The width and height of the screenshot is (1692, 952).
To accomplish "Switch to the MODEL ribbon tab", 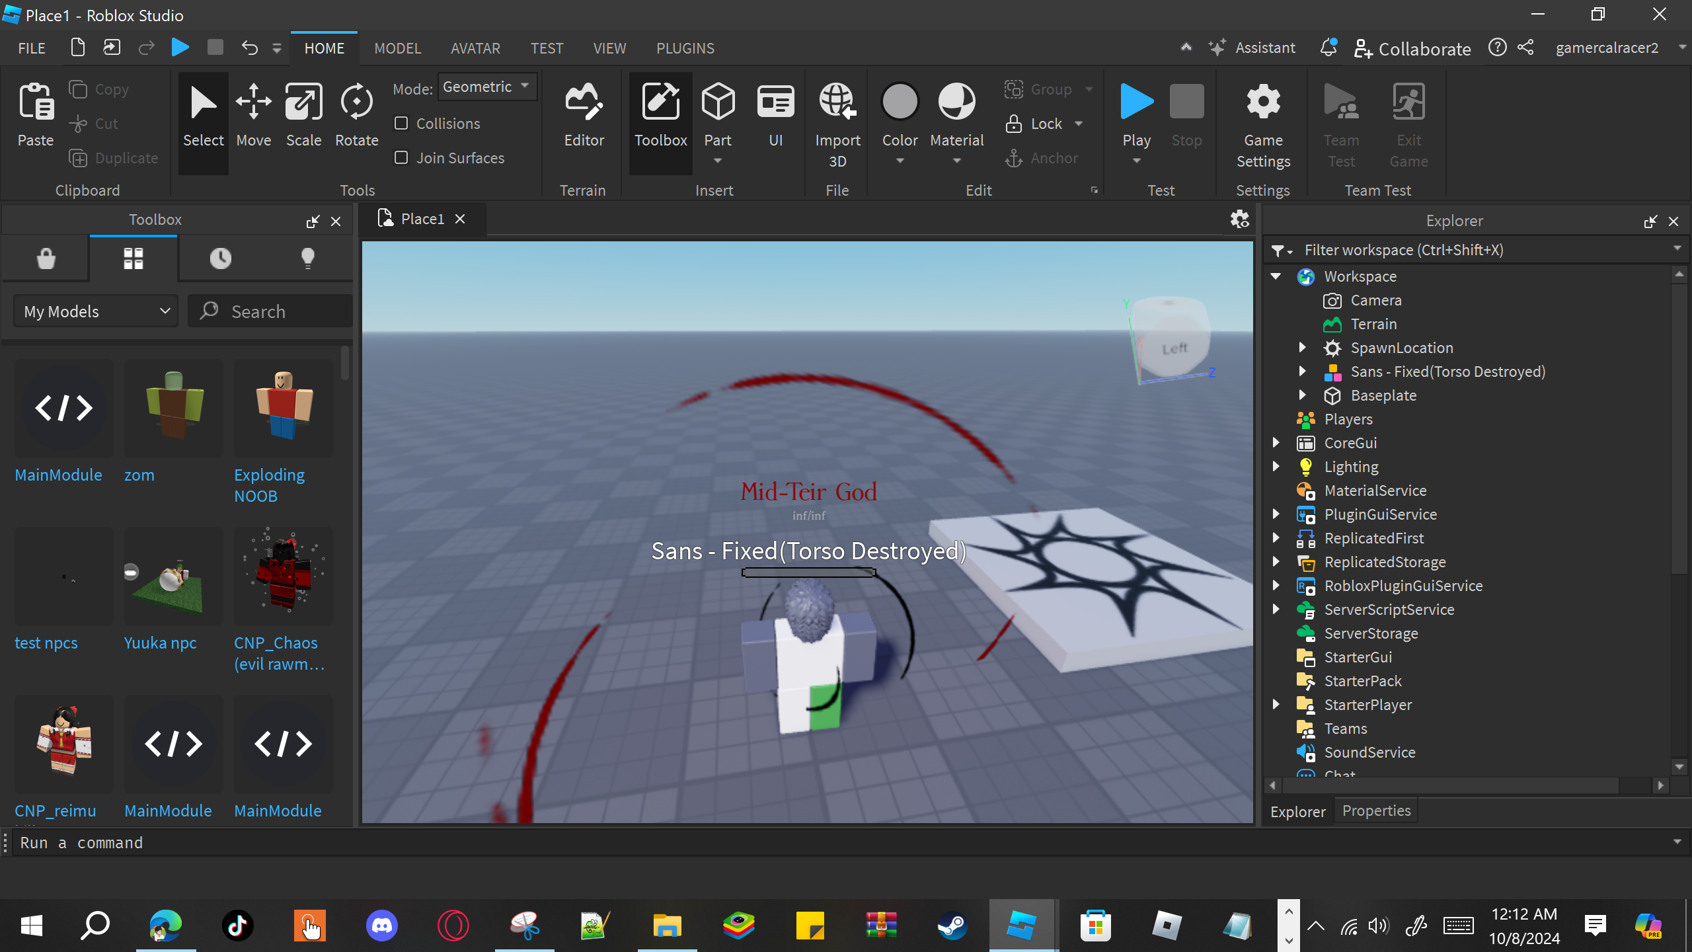I will pyautogui.click(x=397, y=48).
